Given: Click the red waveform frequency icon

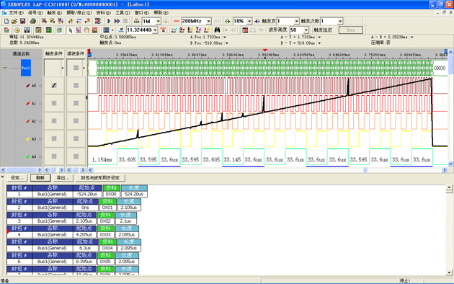Looking at the screenshot, I should coord(177,21).
